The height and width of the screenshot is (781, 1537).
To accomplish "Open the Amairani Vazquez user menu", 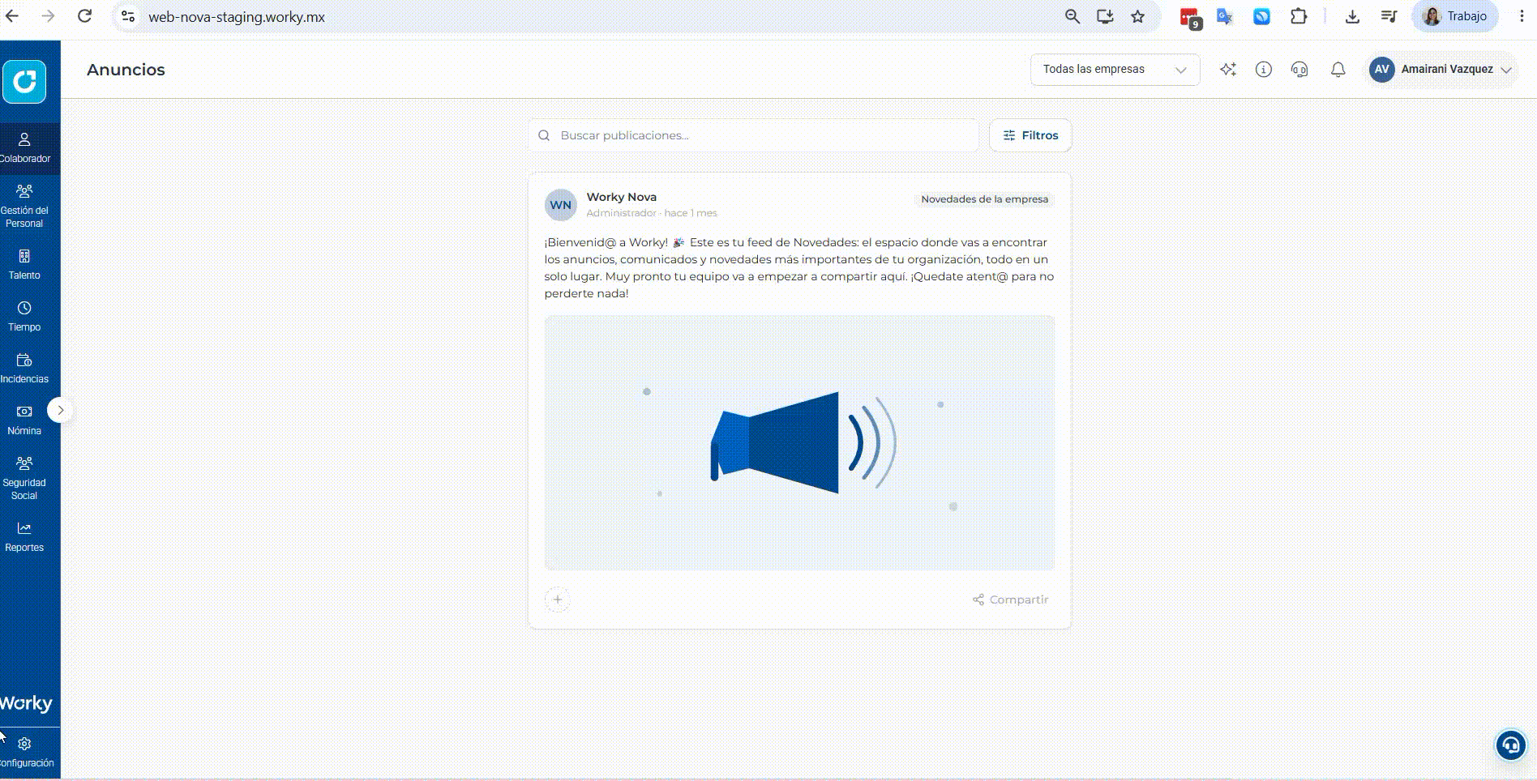I will click(1441, 70).
